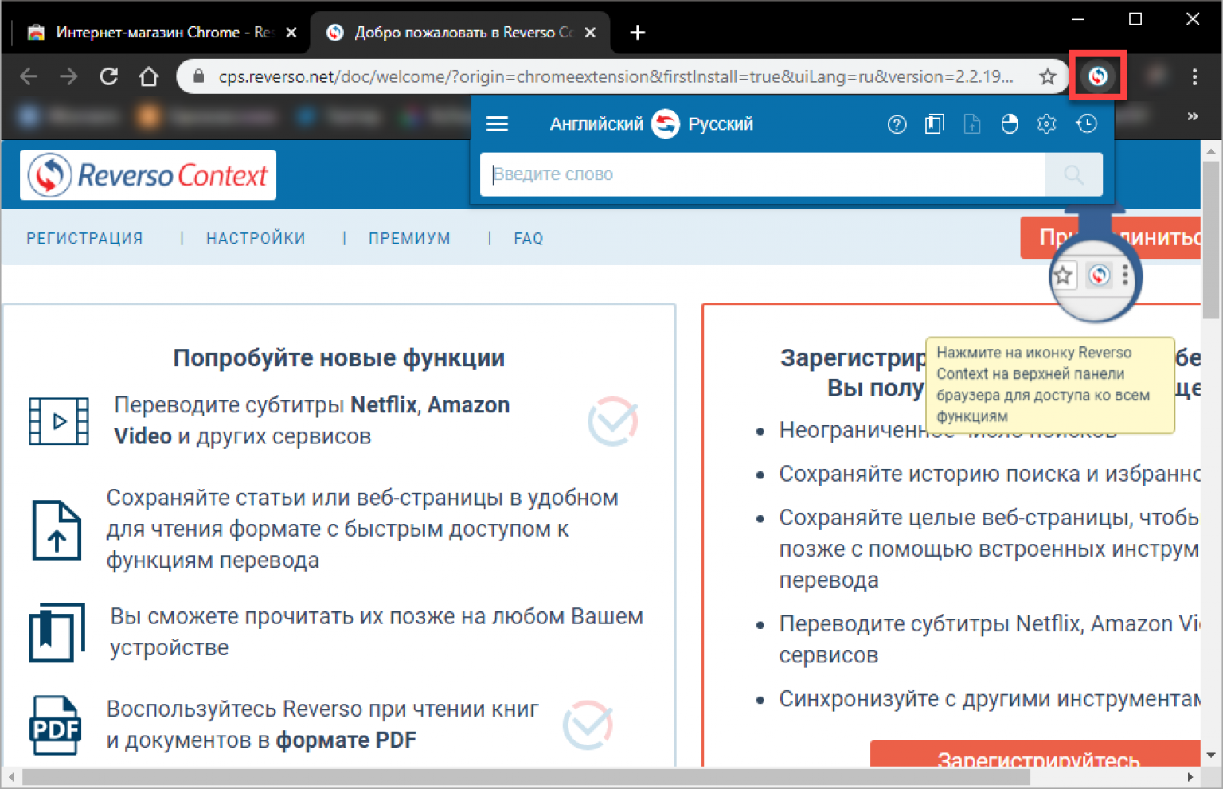Click the lock icon in the address bar
Viewport: 1223px width, 789px height.
(199, 76)
